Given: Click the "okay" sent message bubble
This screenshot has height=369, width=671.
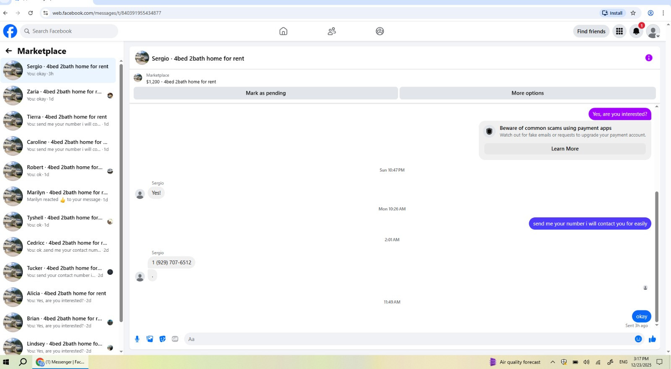Looking at the screenshot, I should [642, 316].
